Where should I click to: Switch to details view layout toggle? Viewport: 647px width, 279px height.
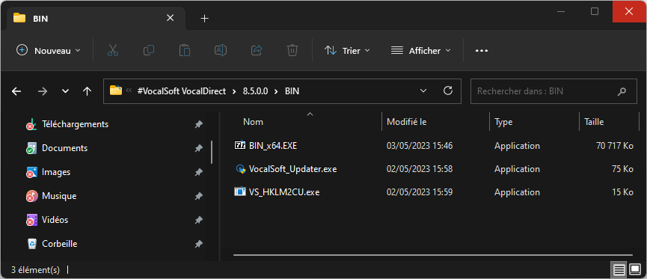coord(619,270)
